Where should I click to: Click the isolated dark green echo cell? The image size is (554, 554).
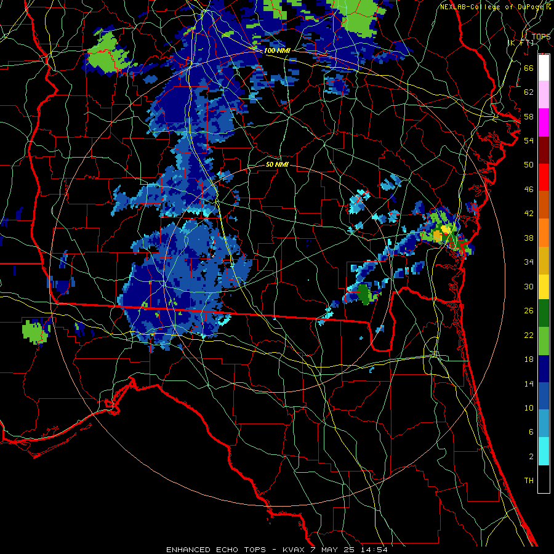[363, 294]
